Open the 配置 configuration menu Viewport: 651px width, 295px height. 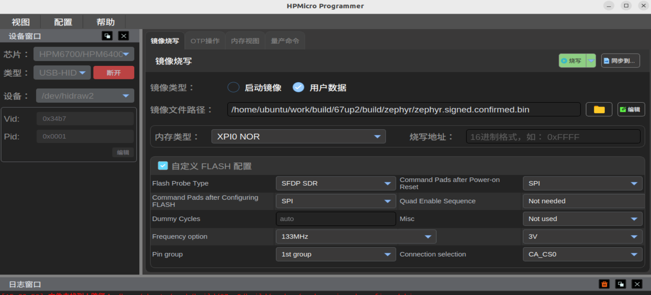pos(63,22)
